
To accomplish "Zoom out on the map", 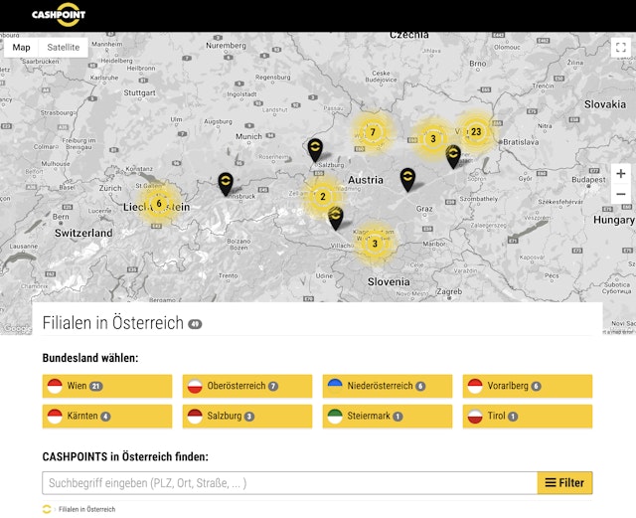I will (x=621, y=194).
